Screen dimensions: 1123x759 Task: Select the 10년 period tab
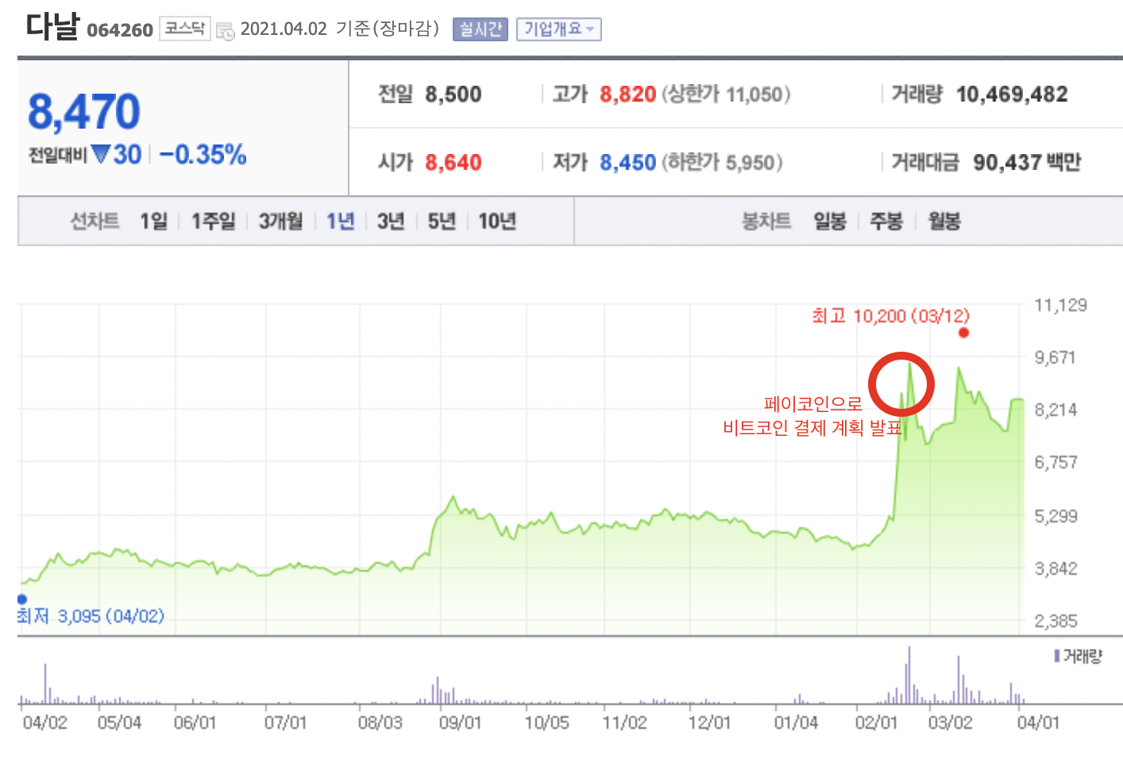tap(497, 222)
